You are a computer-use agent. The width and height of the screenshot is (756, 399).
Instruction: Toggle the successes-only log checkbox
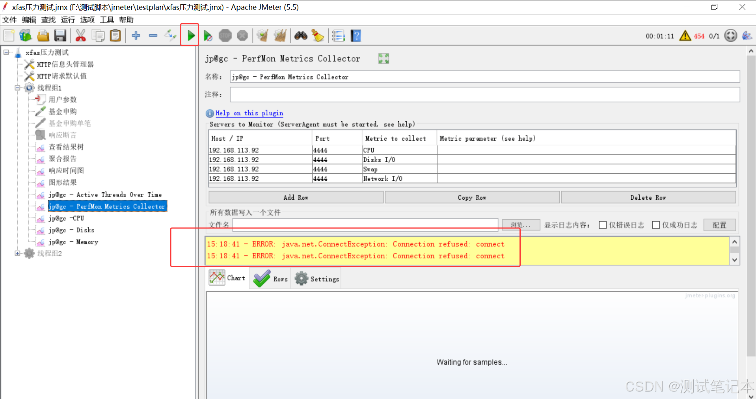tap(656, 225)
